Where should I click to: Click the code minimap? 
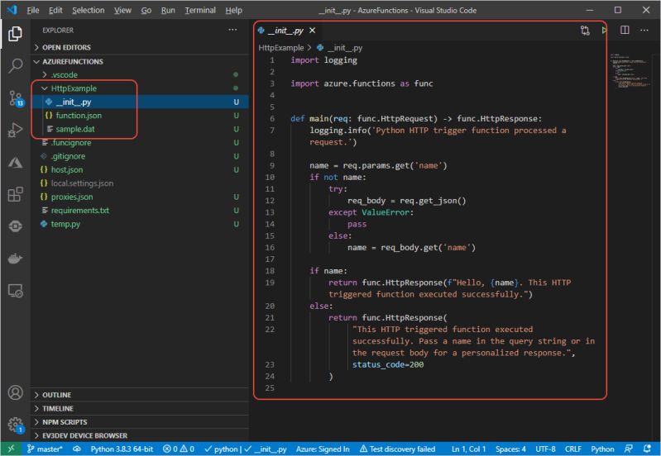(x=632, y=71)
